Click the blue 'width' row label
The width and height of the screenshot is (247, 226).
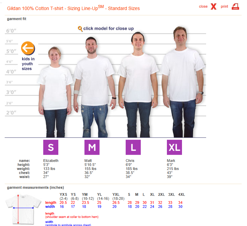coord(50,207)
